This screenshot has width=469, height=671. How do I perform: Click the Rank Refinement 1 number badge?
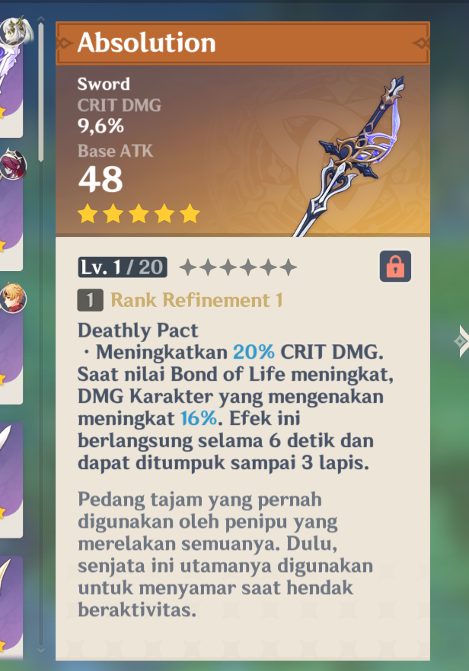[90, 300]
